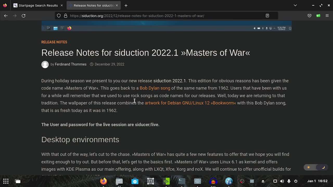Open the terminal from dock
This screenshot has width=333, height=187.
(x=182, y=181)
